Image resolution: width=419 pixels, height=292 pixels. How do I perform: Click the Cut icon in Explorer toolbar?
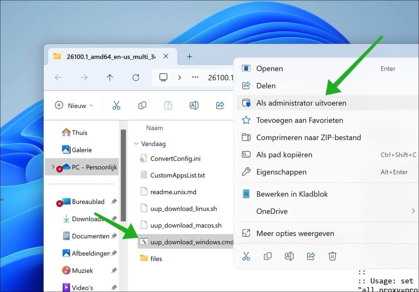[116, 105]
